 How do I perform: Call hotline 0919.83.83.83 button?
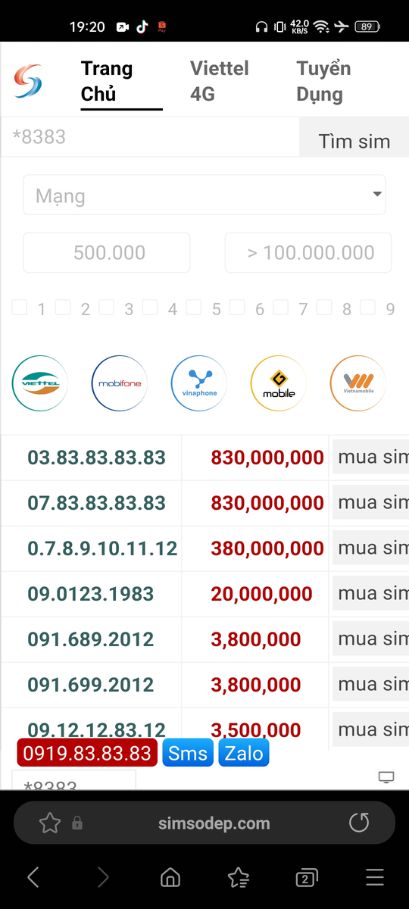pos(87,753)
